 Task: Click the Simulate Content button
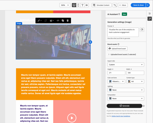101,5
